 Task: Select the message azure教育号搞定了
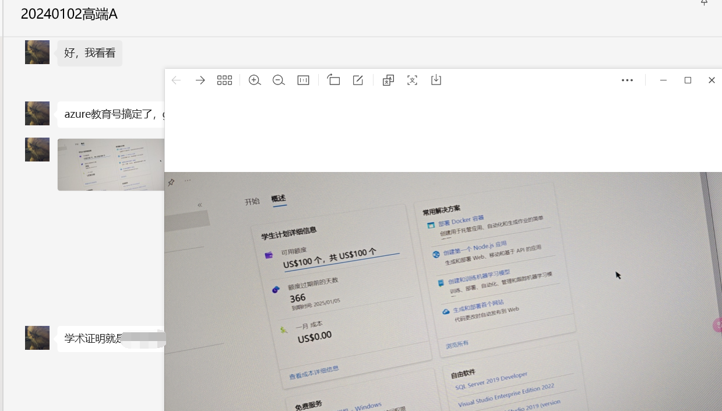pyautogui.click(x=111, y=114)
